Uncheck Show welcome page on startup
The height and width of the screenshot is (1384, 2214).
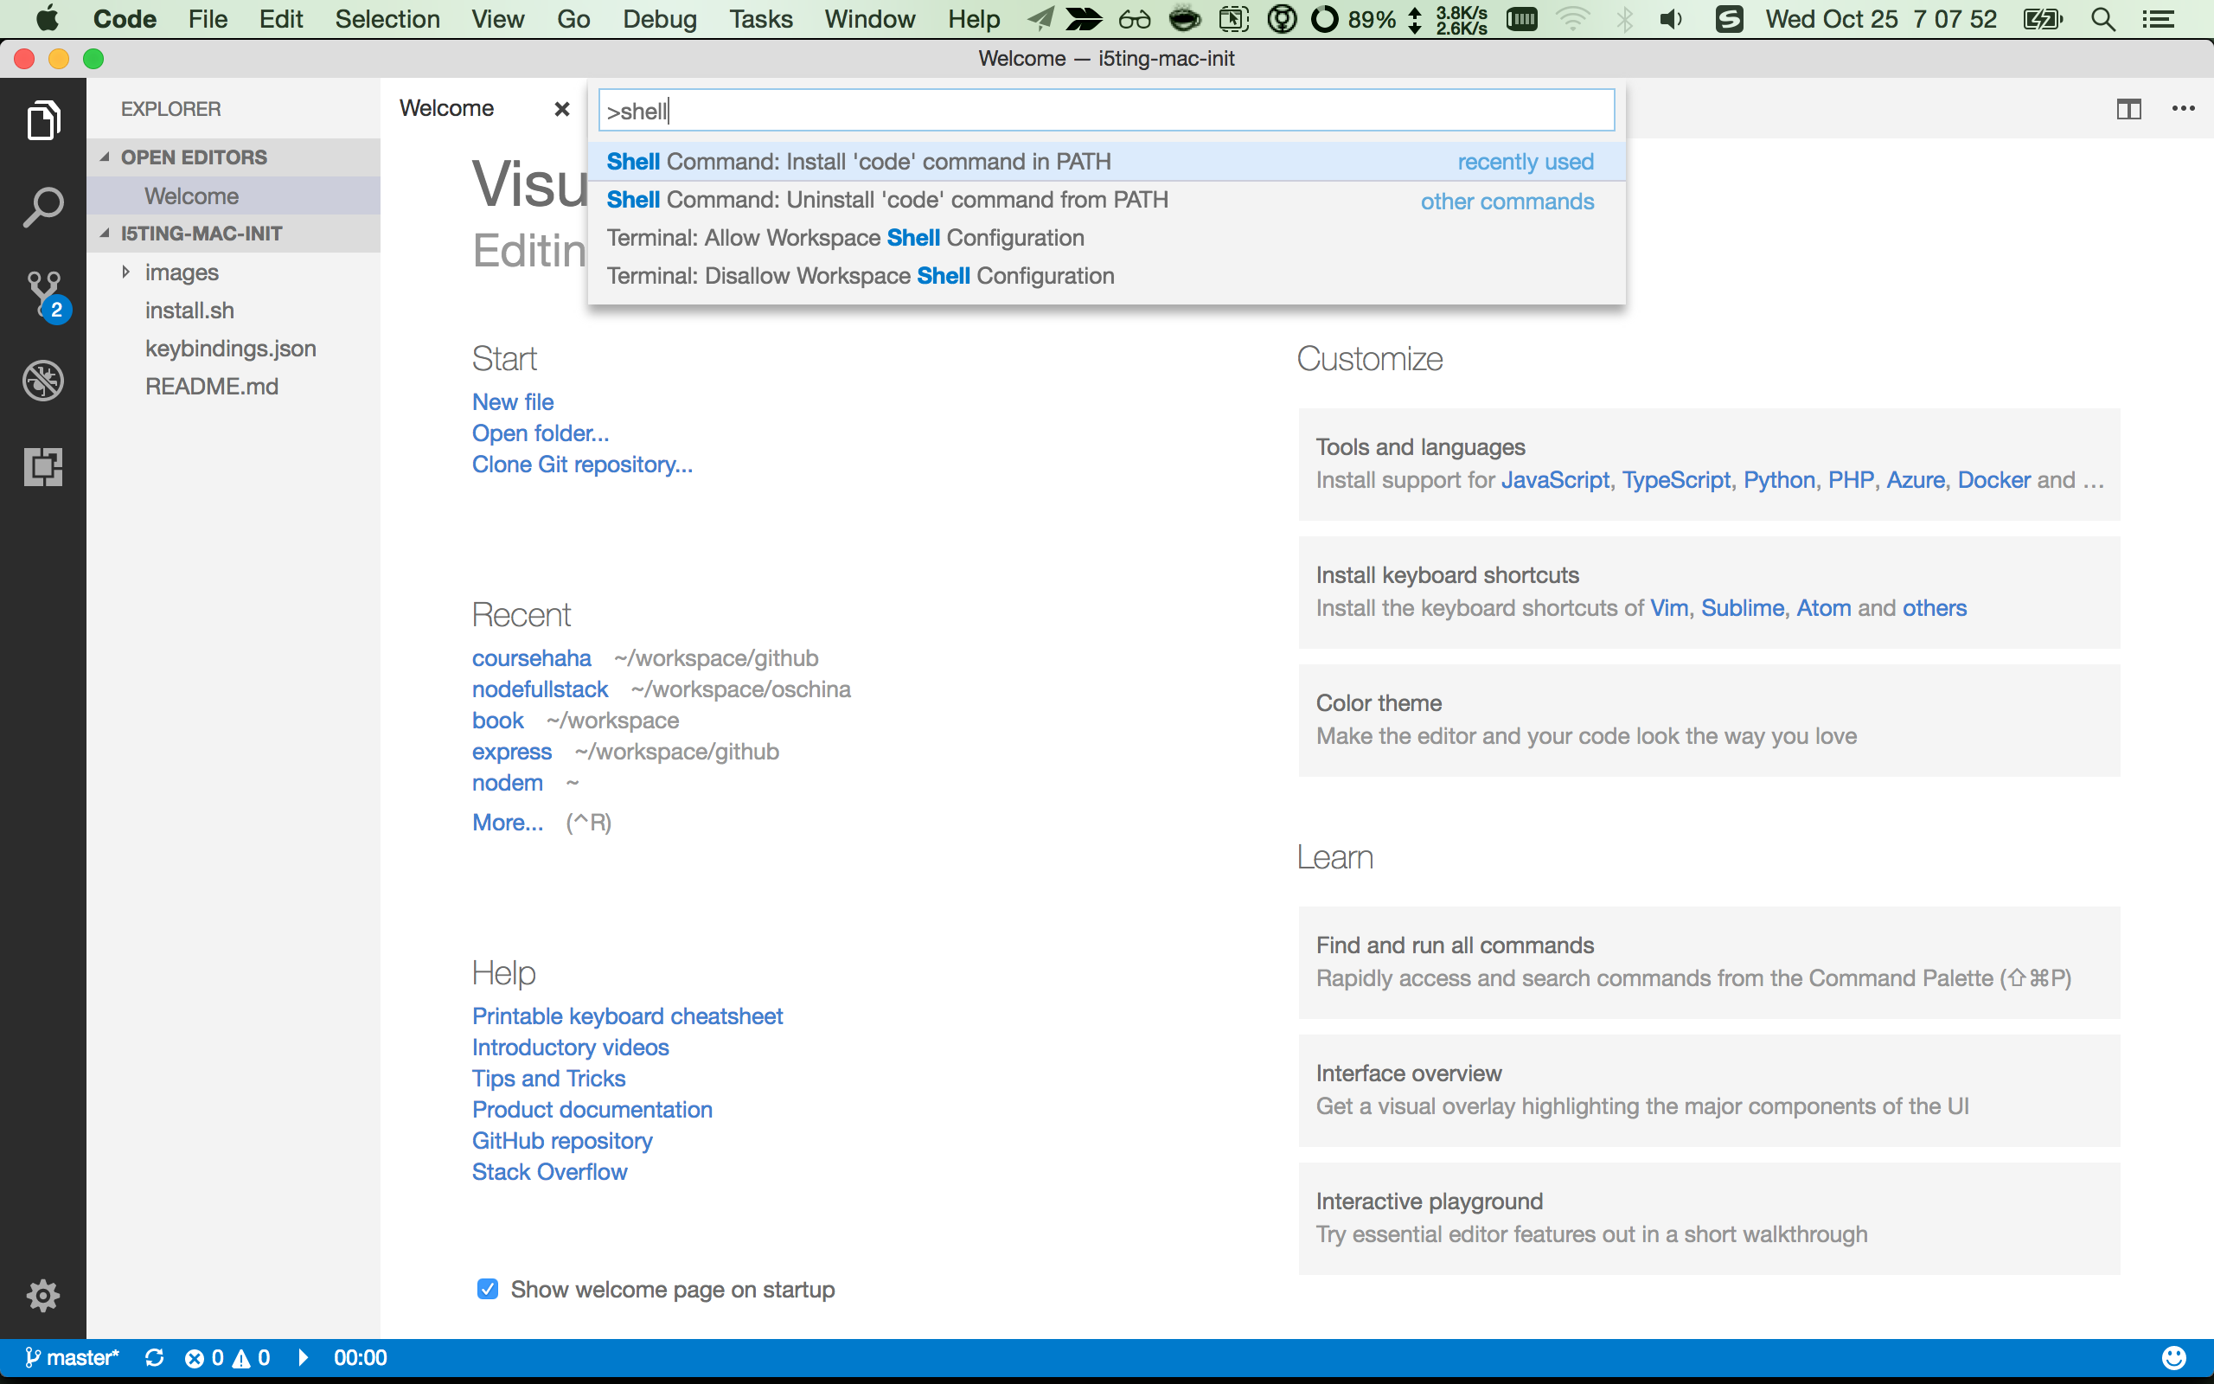(488, 1289)
